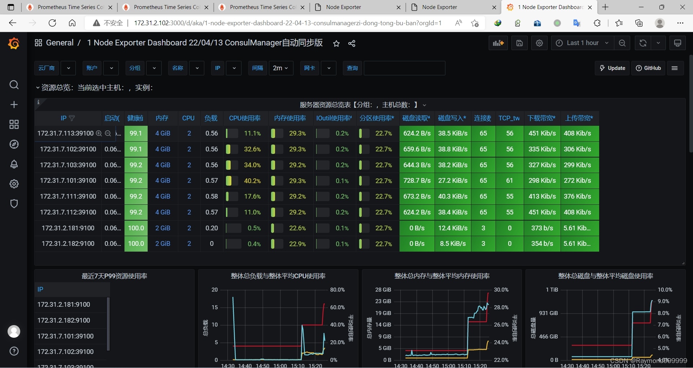Image resolution: width=693 pixels, height=368 pixels.
Task: Open the Search dashboards sidebar icon
Action: pyautogui.click(x=14, y=85)
